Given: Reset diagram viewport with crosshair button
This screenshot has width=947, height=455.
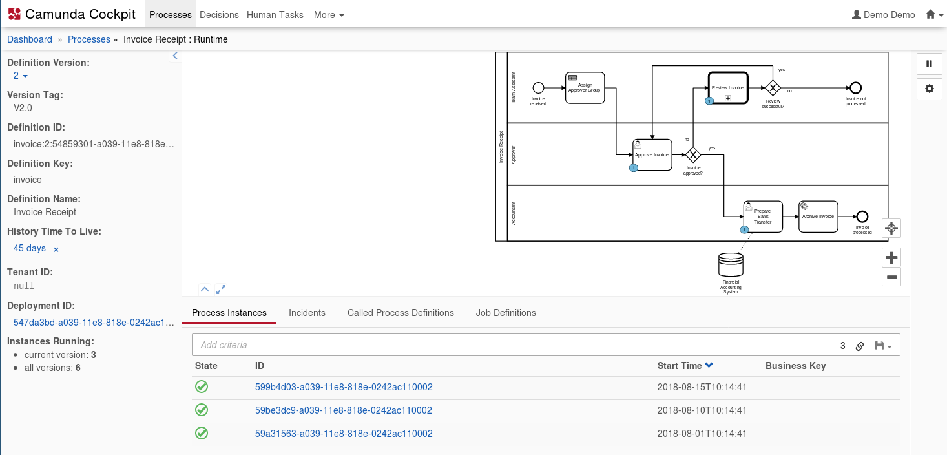Looking at the screenshot, I should [x=891, y=228].
